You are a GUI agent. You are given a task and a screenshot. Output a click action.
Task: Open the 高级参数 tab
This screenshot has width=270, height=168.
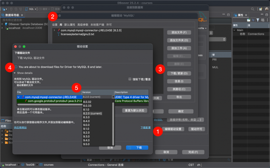83,25
